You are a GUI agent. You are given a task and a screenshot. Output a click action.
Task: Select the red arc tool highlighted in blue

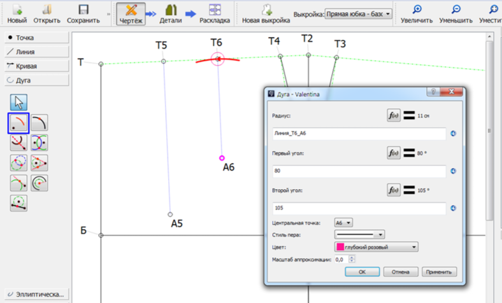click(18, 123)
